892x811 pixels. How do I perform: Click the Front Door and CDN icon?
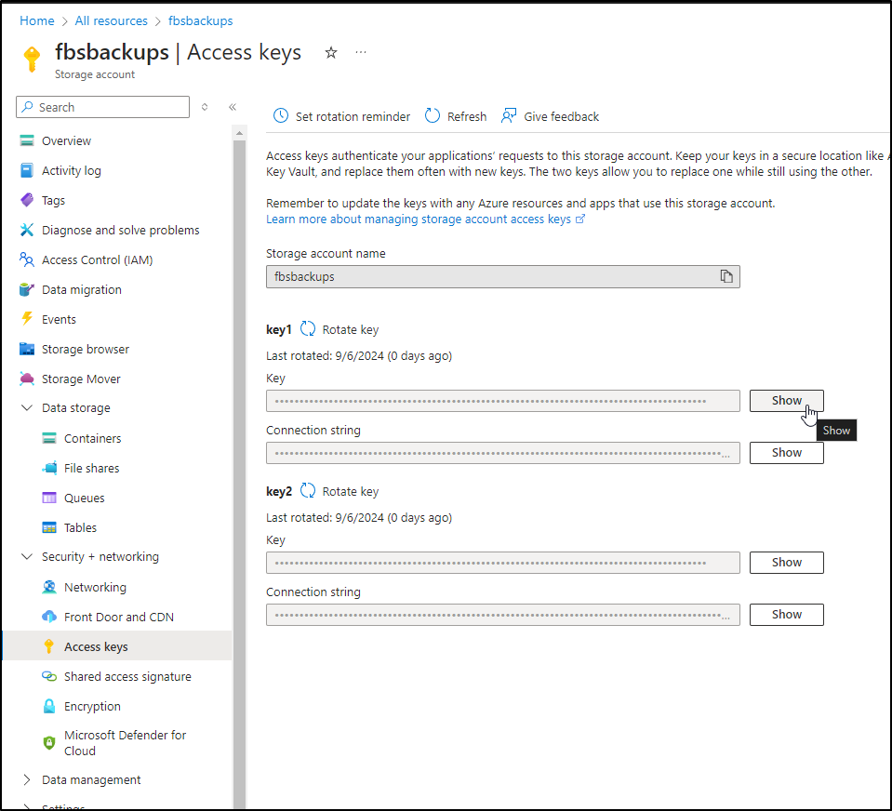click(x=49, y=617)
